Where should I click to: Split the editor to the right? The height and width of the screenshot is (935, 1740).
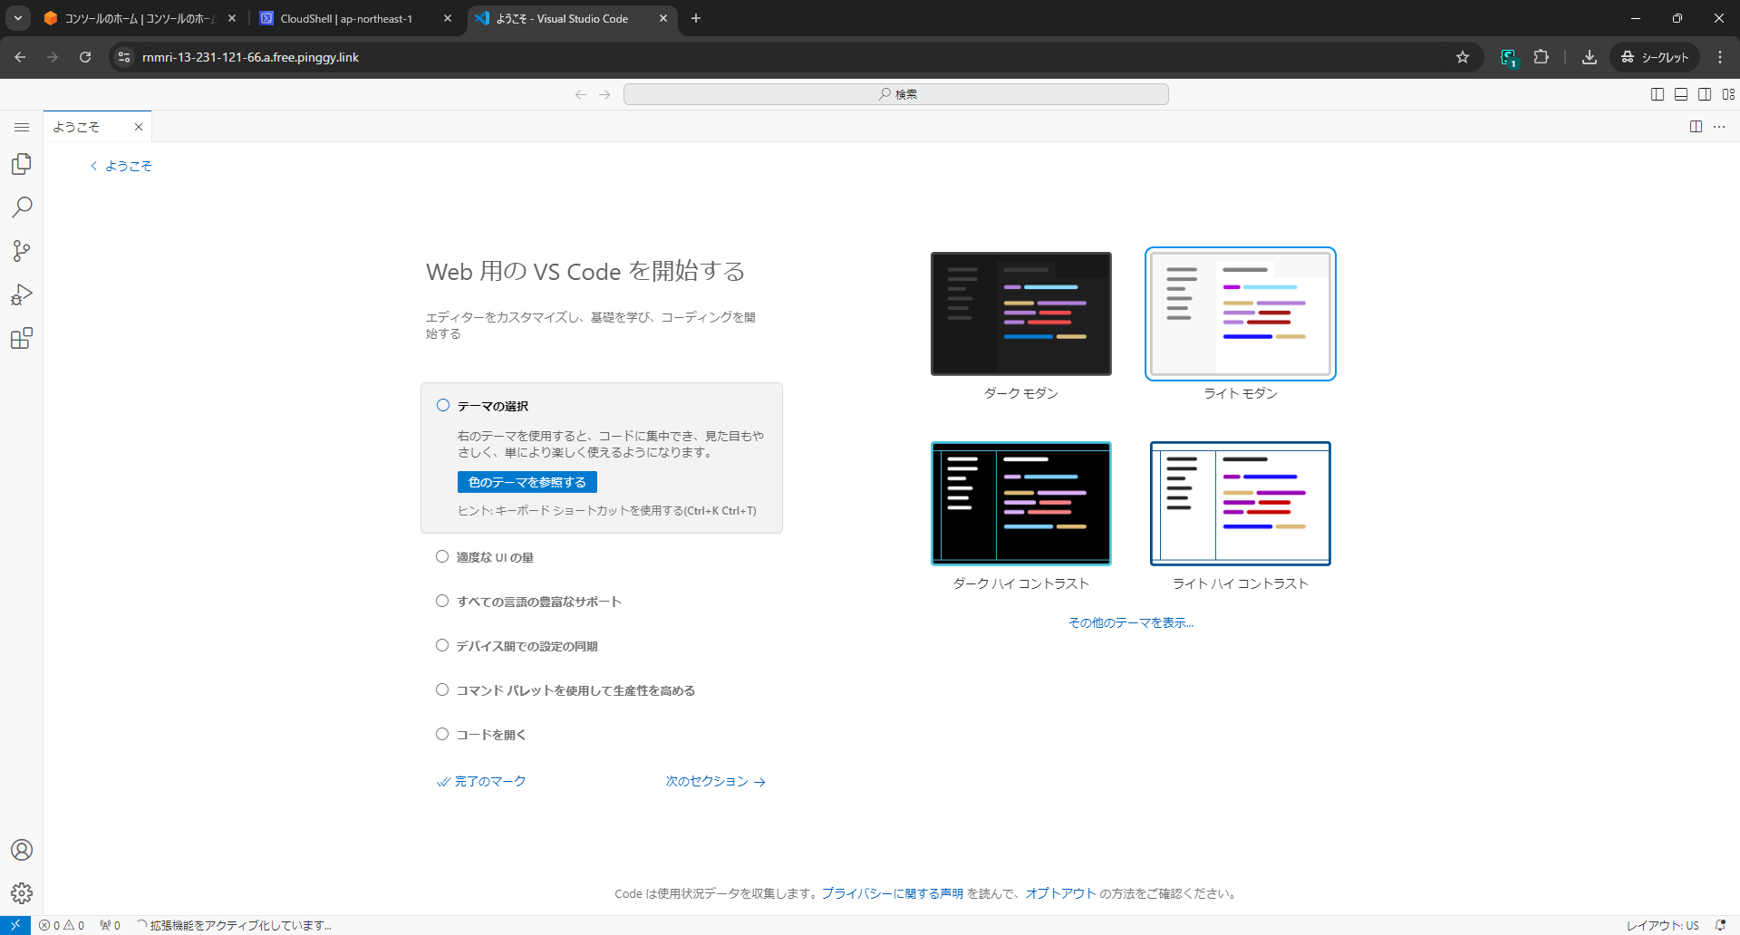pos(1696,127)
